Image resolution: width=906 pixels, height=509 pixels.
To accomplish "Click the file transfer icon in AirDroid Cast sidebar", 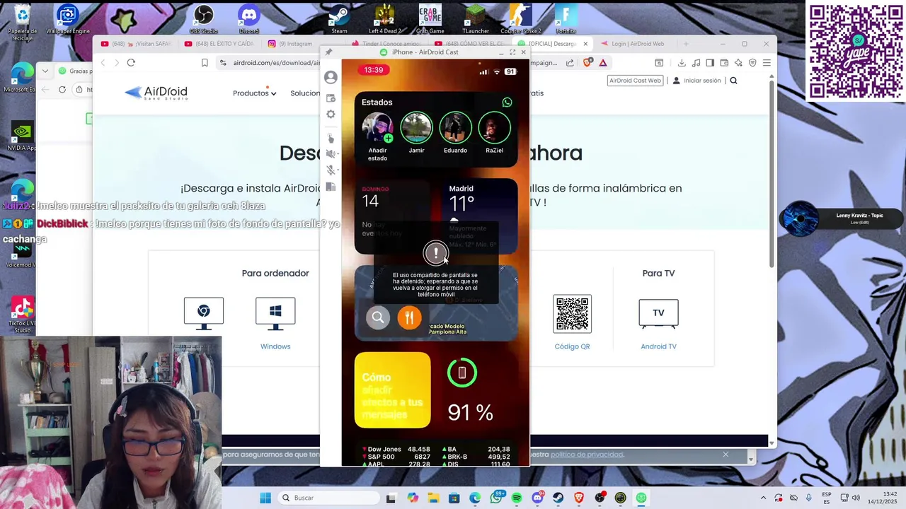I will (x=331, y=187).
